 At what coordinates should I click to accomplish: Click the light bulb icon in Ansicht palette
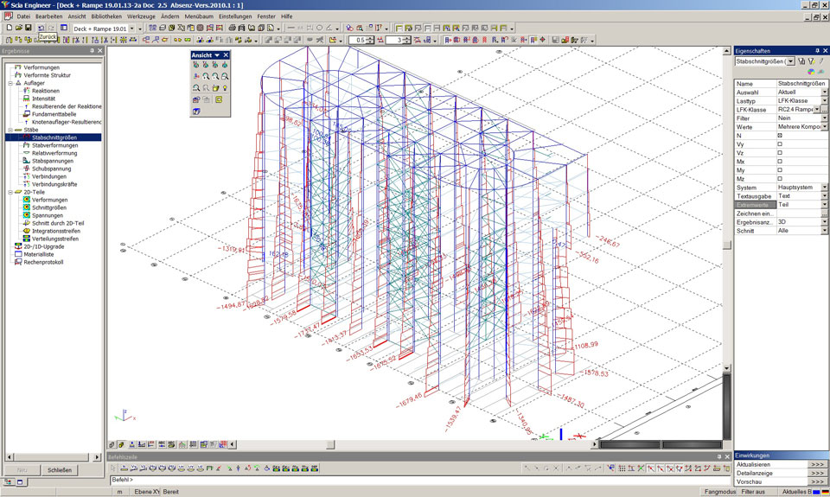[226, 88]
